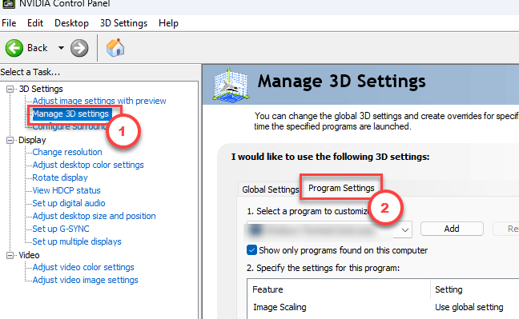The height and width of the screenshot is (319, 519).
Task: Click the green Back arrow icon
Action: 14,48
